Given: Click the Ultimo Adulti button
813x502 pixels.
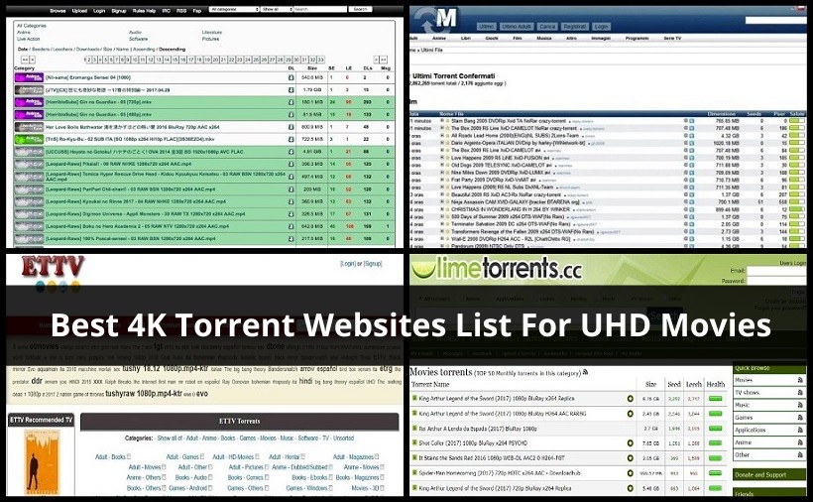Looking at the screenshot, I should tap(516, 27).
